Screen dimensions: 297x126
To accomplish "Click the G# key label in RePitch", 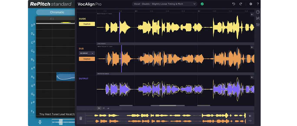I will click(33, 86).
